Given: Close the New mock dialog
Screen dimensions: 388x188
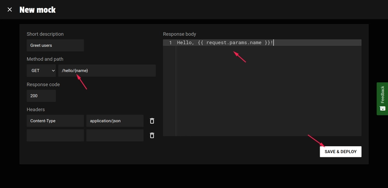Looking at the screenshot, I should pos(10,10).
